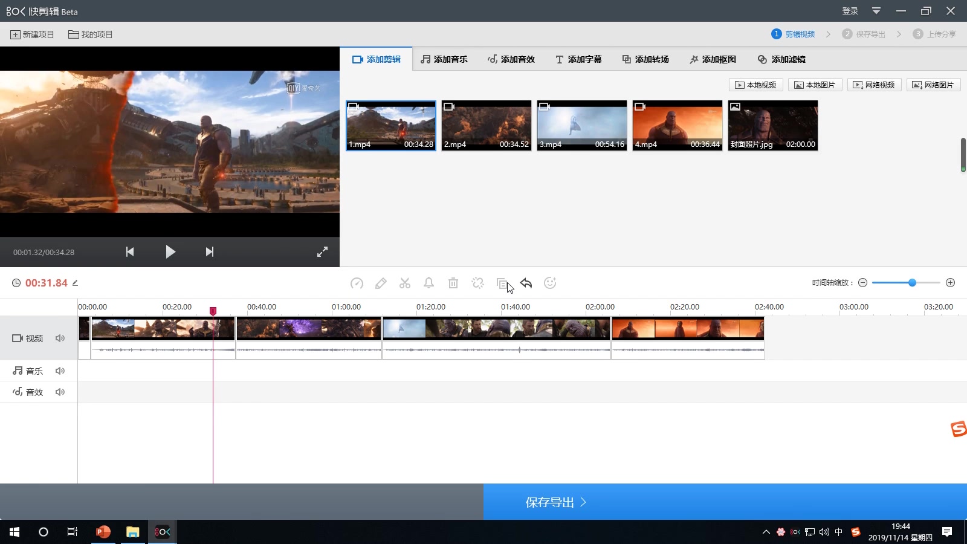The height and width of the screenshot is (544, 967).
Task: Click the speed adjustment gauge icon
Action: click(x=357, y=283)
